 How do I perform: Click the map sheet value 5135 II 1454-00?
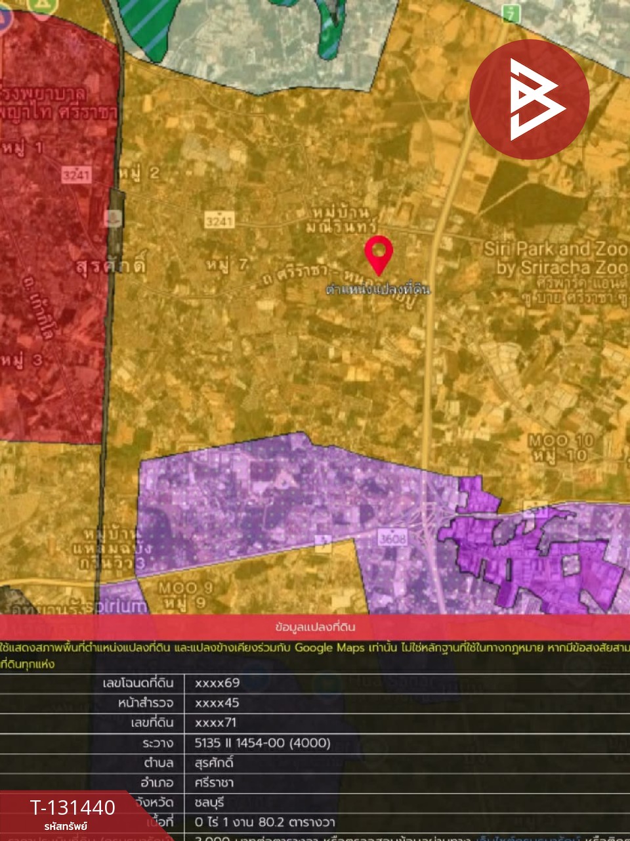point(262,743)
